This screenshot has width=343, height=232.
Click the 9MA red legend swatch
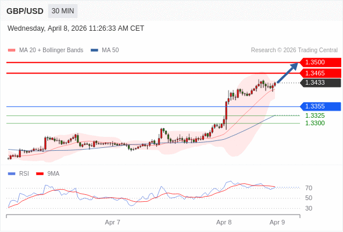(x=40, y=174)
